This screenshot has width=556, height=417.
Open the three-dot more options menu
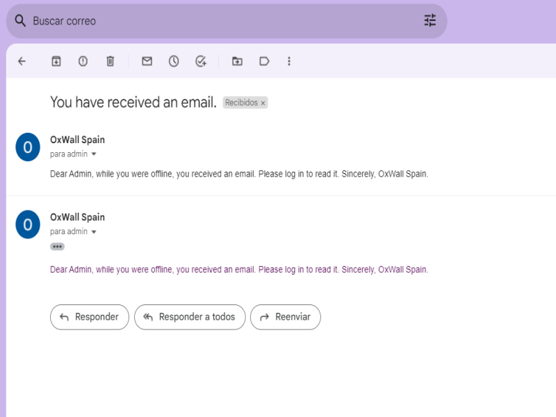click(x=289, y=61)
